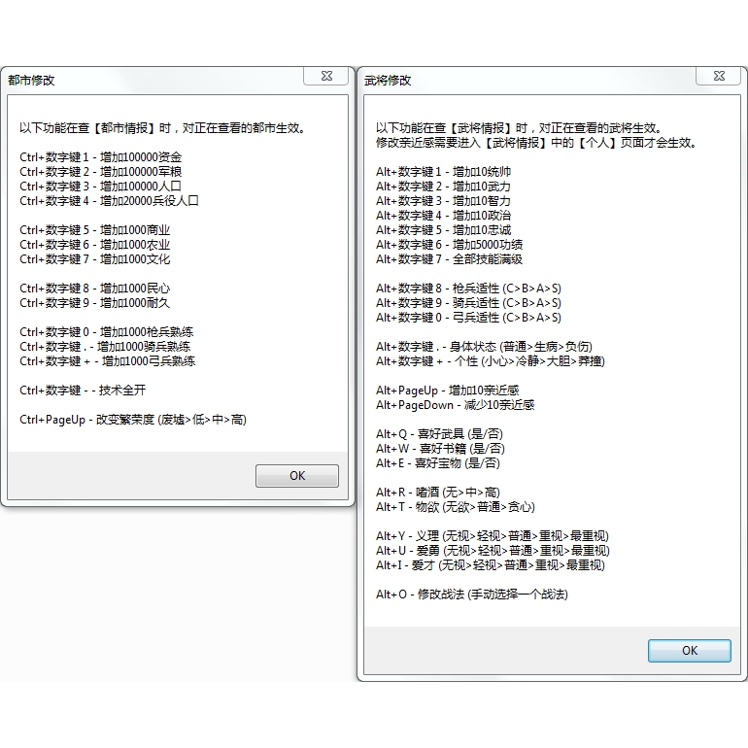Click OK in the 武将修改 dialog
Screen dimensions: 748x748
tap(690, 651)
